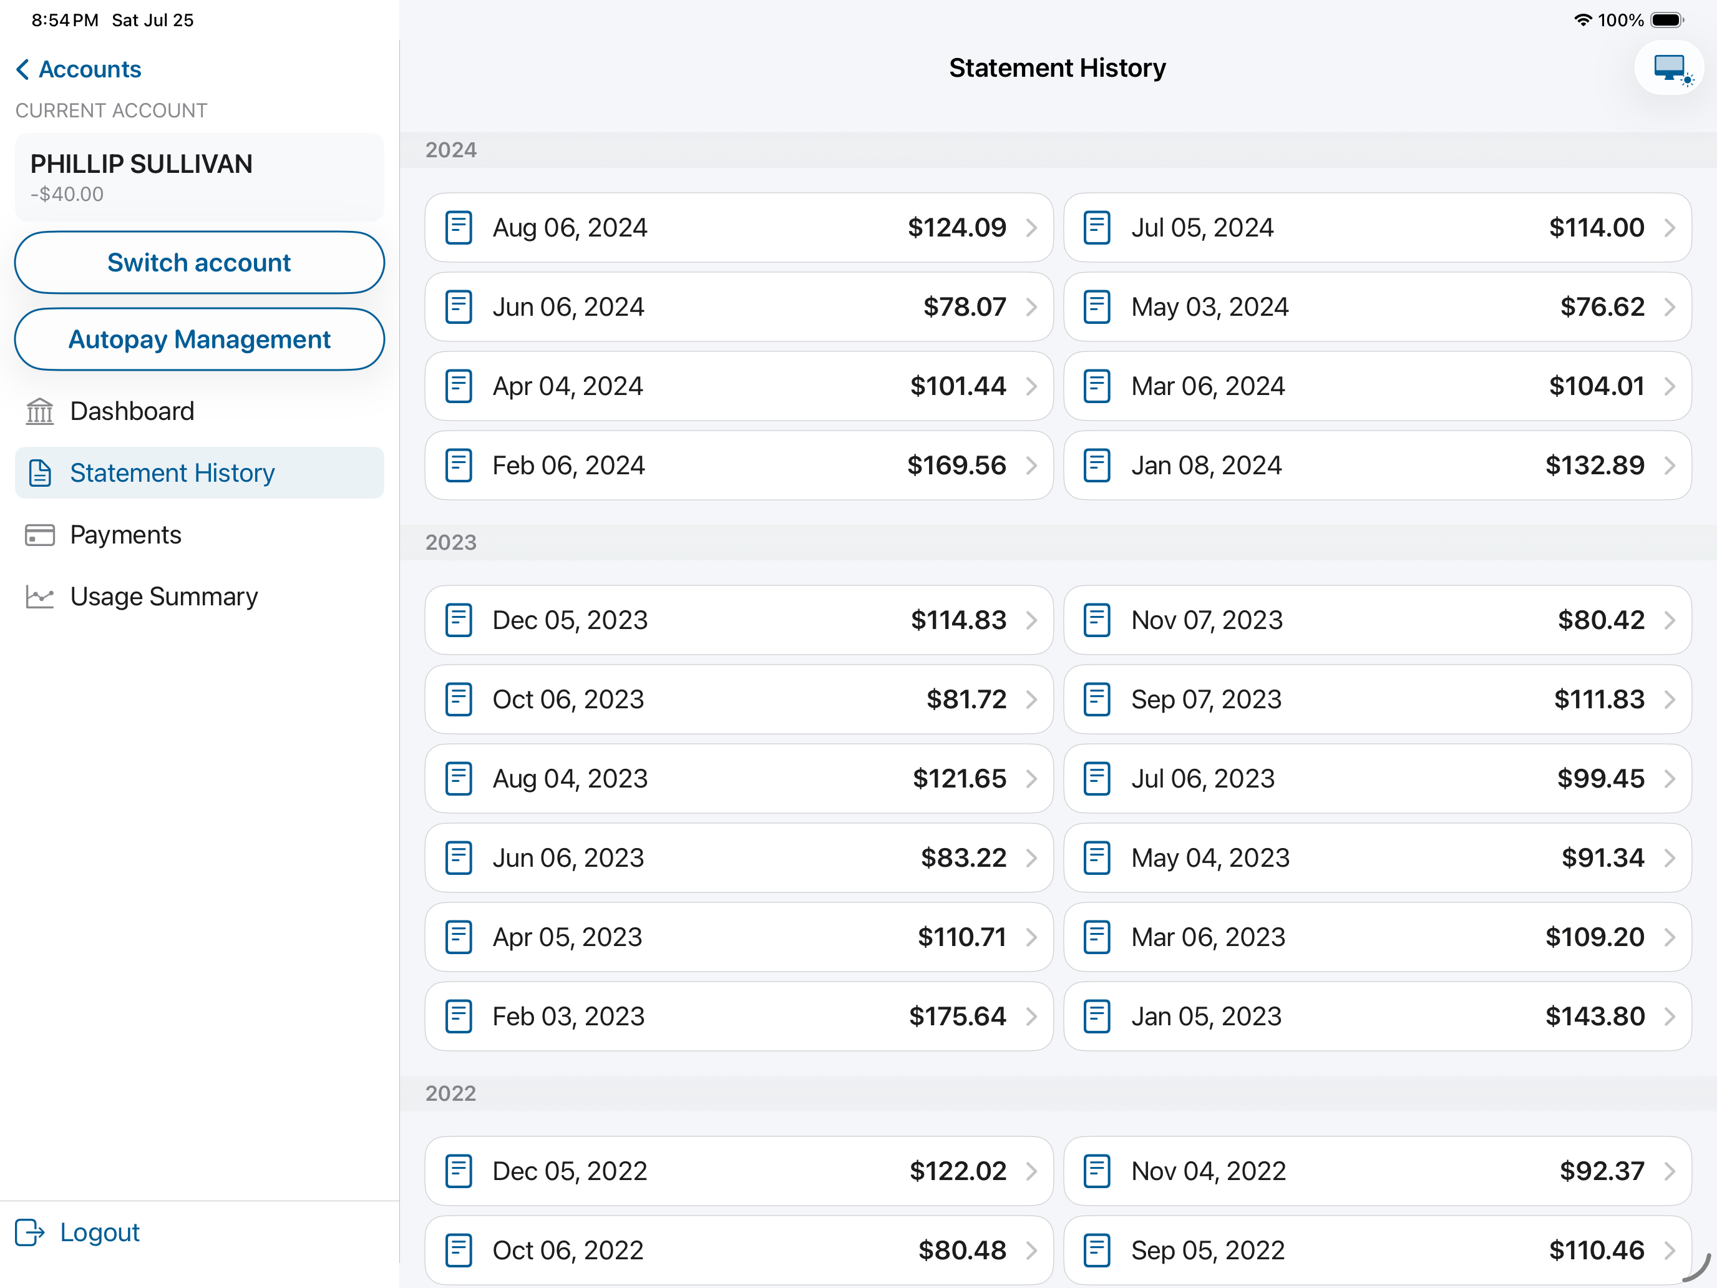Click the $80.42 amount
This screenshot has width=1717, height=1288.
click(1602, 620)
